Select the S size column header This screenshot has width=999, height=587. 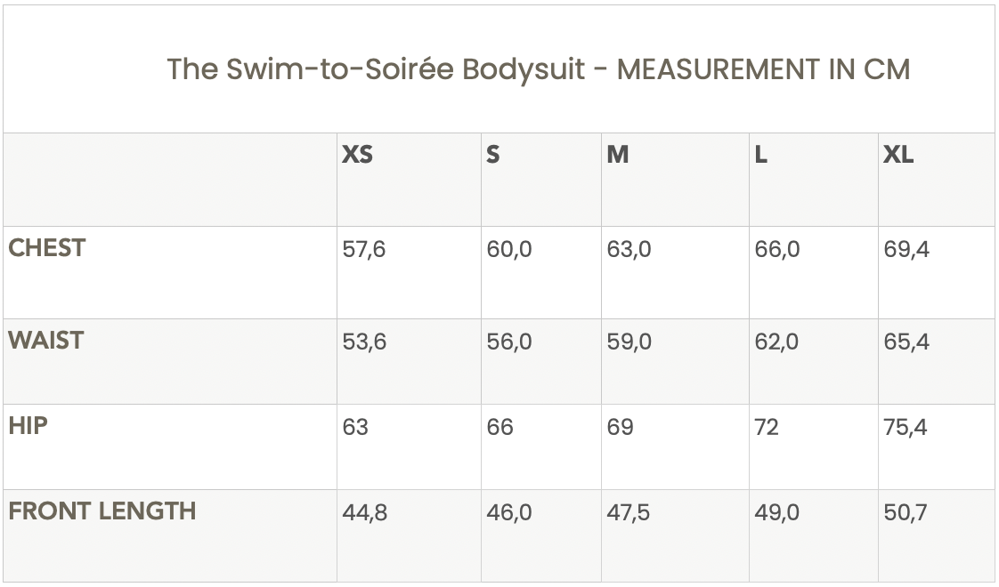[x=493, y=155]
